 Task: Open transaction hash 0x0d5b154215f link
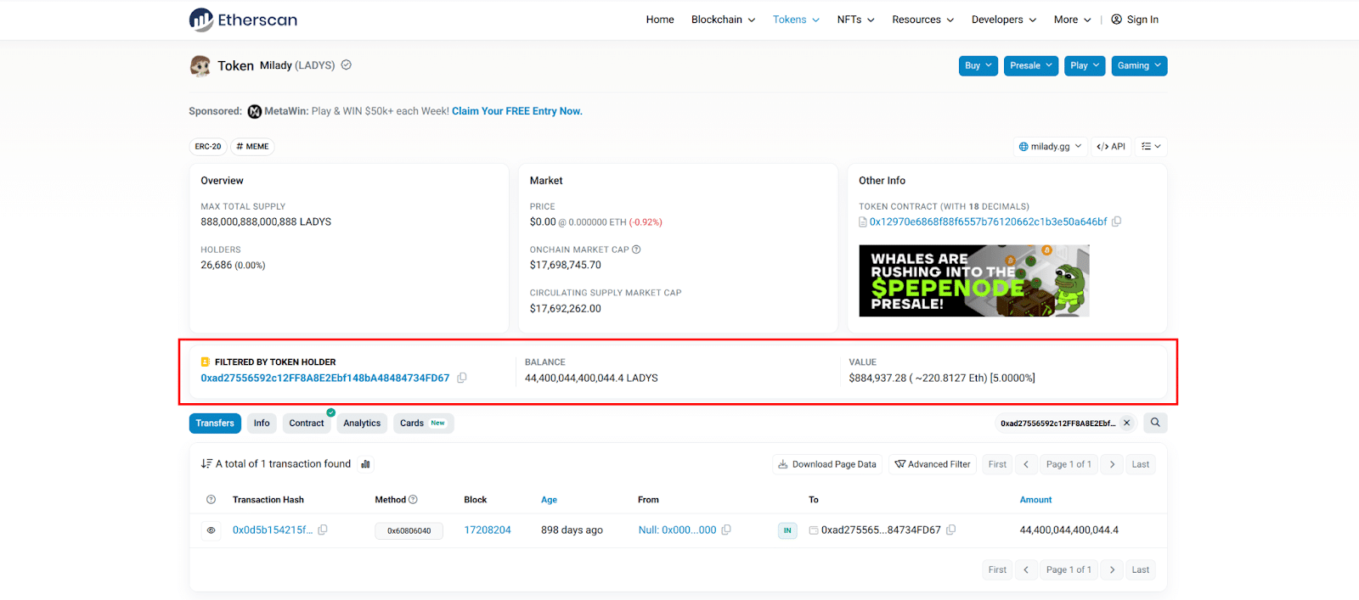coord(273,530)
